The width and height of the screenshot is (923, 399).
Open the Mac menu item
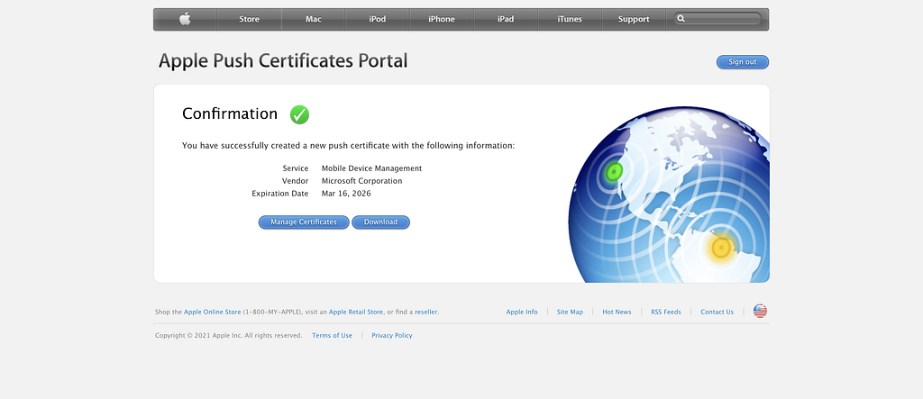coord(313,19)
